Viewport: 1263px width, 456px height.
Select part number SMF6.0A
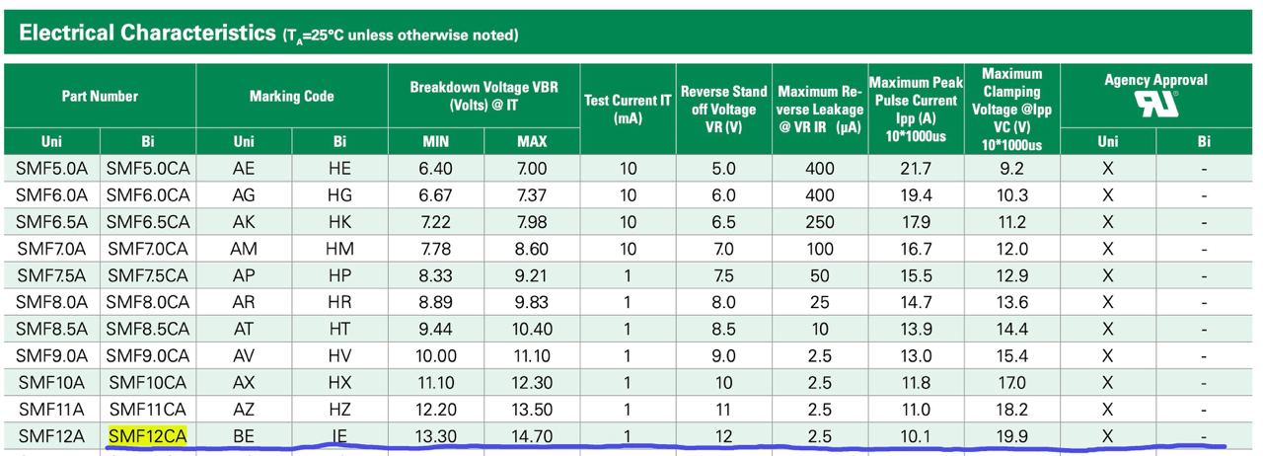coord(51,195)
